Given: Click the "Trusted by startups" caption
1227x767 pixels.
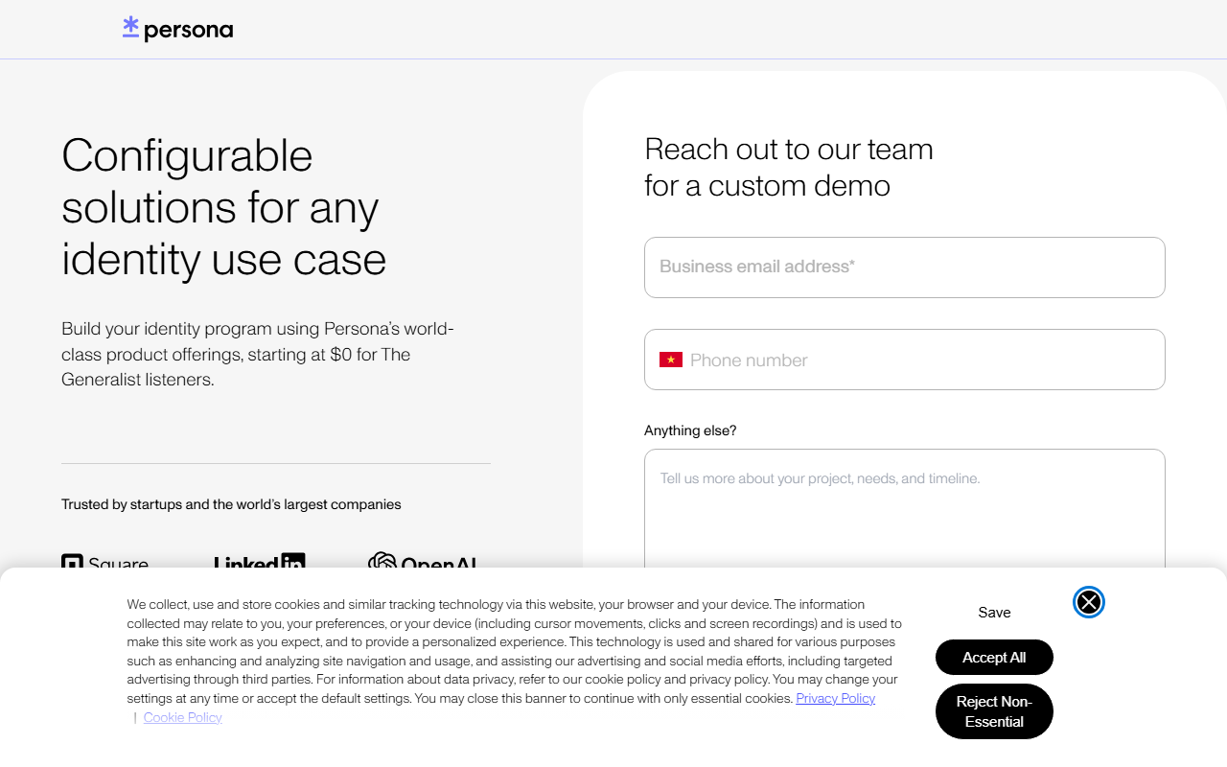Looking at the screenshot, I should pyautogui.click(x=231, y=504).
